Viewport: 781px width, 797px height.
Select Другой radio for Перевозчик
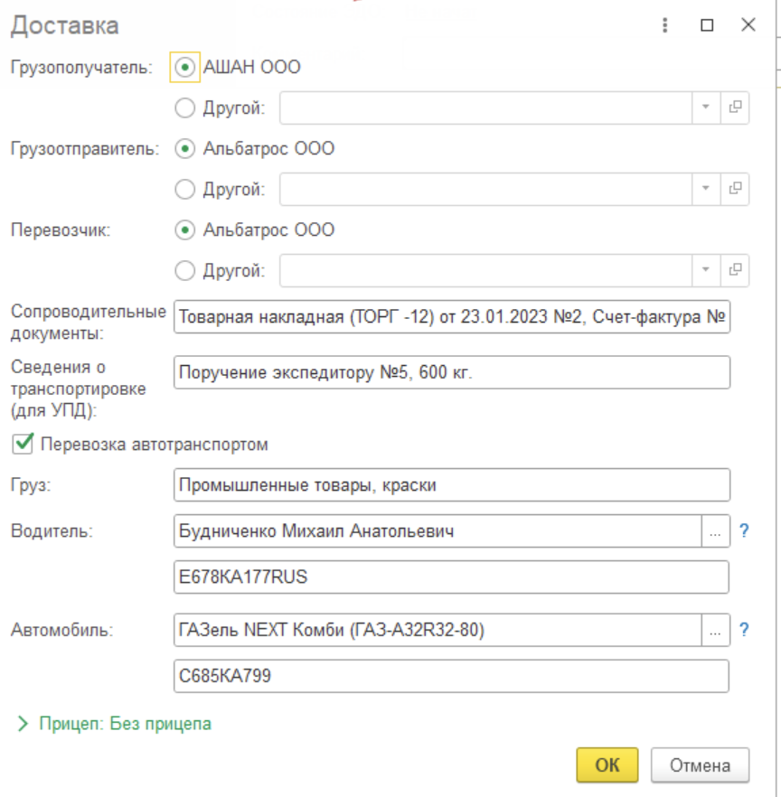184,271
